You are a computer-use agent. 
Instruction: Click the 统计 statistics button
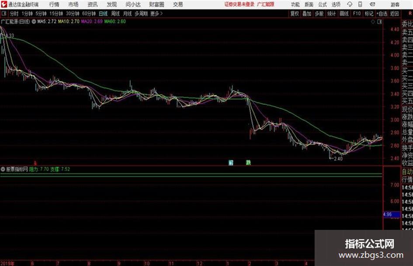331,14
